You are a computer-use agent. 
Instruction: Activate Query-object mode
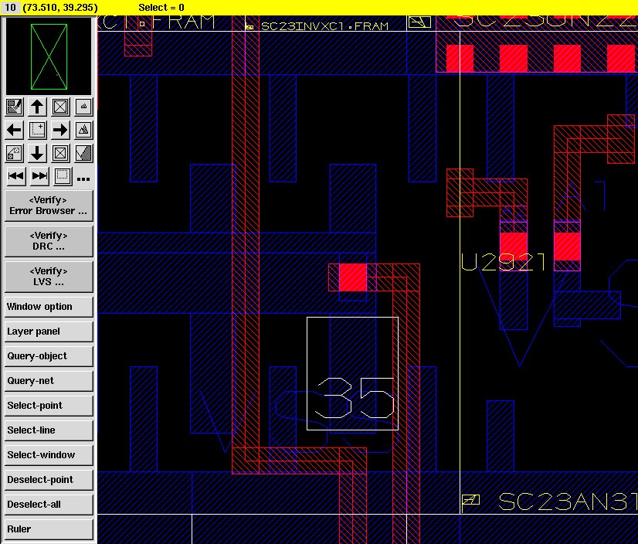point(48,356)
